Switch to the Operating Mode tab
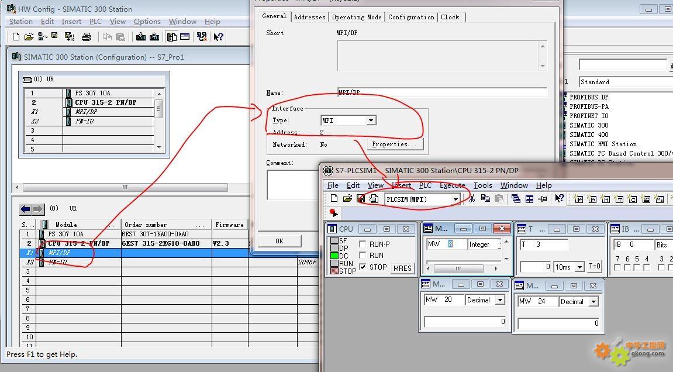673x372 pixels. point(357,17)
